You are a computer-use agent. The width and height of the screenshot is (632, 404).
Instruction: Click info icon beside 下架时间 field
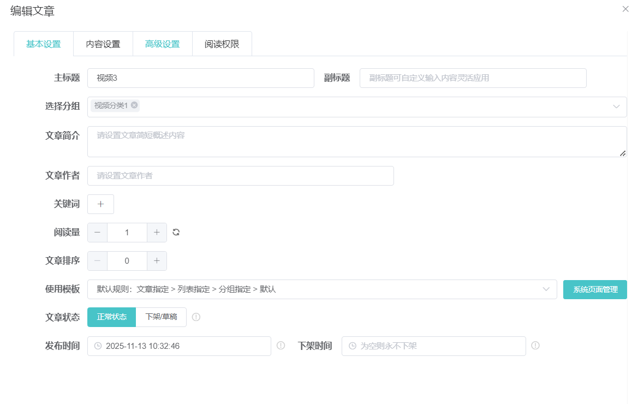[x=535, y=346]
